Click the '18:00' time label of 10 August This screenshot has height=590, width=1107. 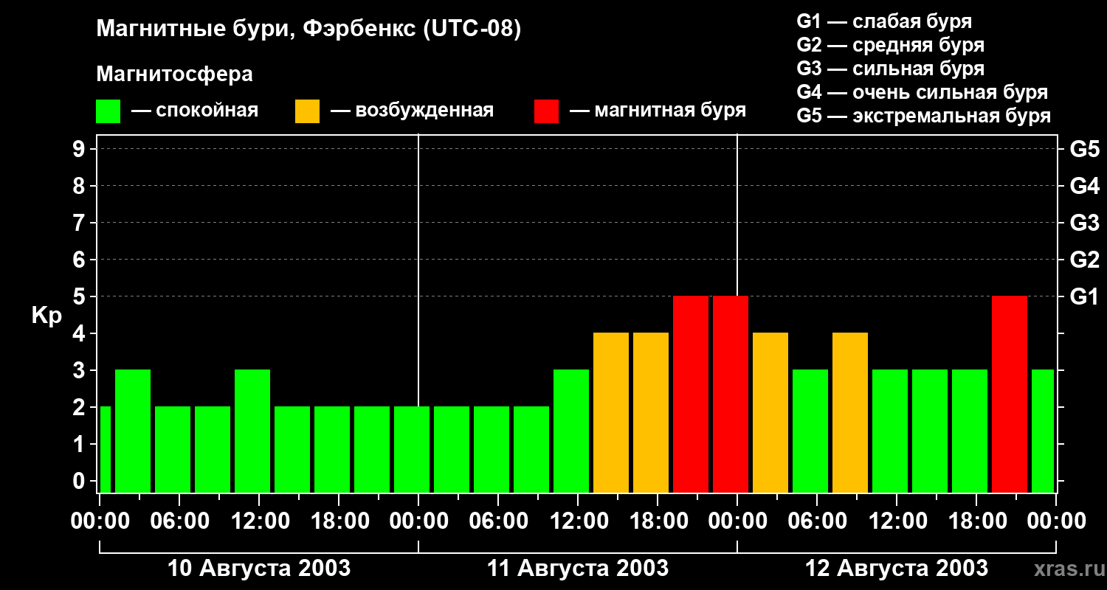point(339,521)
